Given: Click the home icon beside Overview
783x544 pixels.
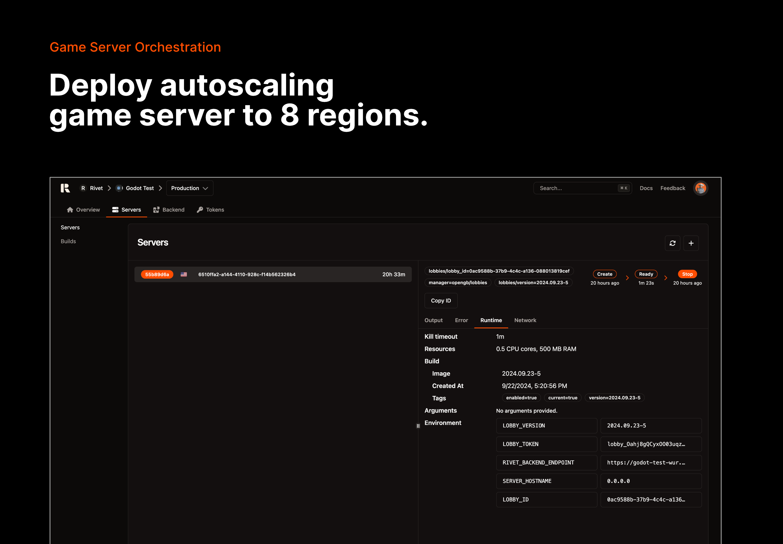Looking at the screenshot, I should pos(70,209).
